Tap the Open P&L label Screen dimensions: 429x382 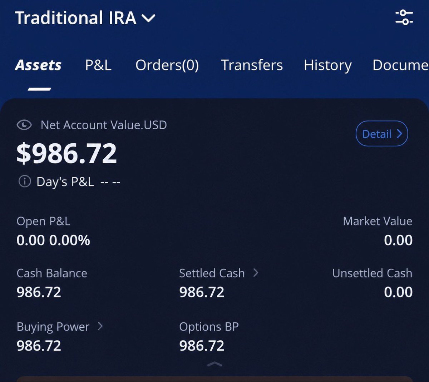coord(43,221)
